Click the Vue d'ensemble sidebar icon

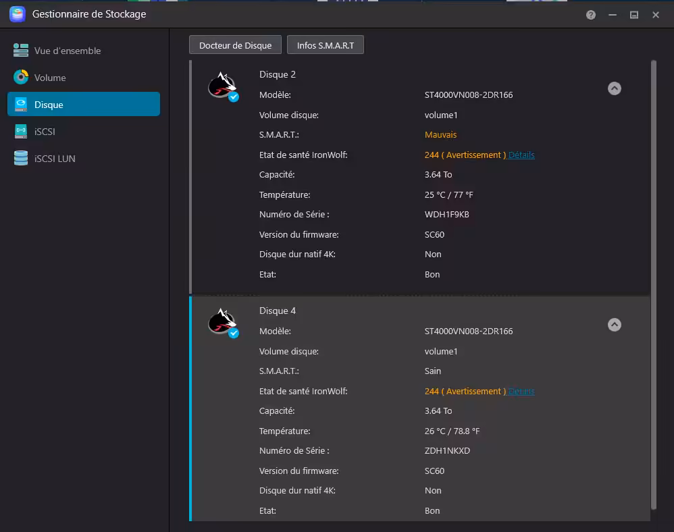pos(21,50)
